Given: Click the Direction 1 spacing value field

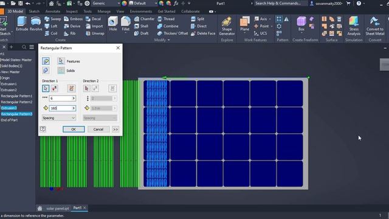Looking at the screenshot, I should coord(60,108).
